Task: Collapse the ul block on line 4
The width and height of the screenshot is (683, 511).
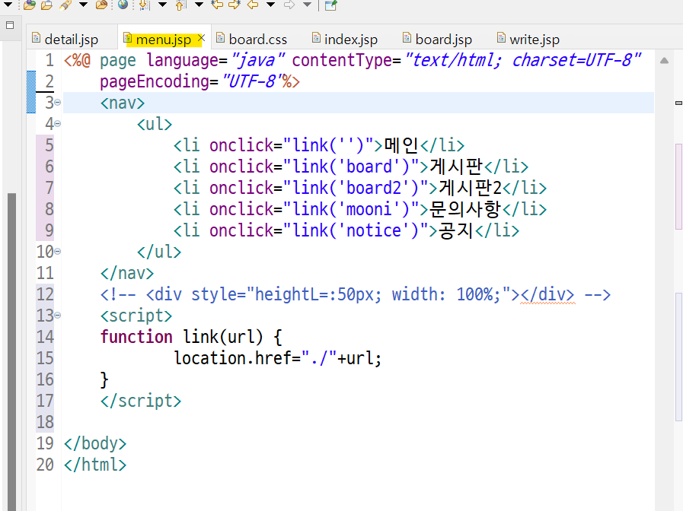Action: click(x=58, y=124)
